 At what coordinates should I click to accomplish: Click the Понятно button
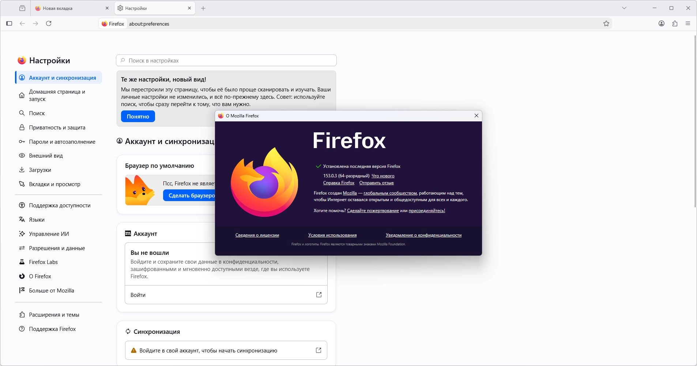click(x=138, y=116)
